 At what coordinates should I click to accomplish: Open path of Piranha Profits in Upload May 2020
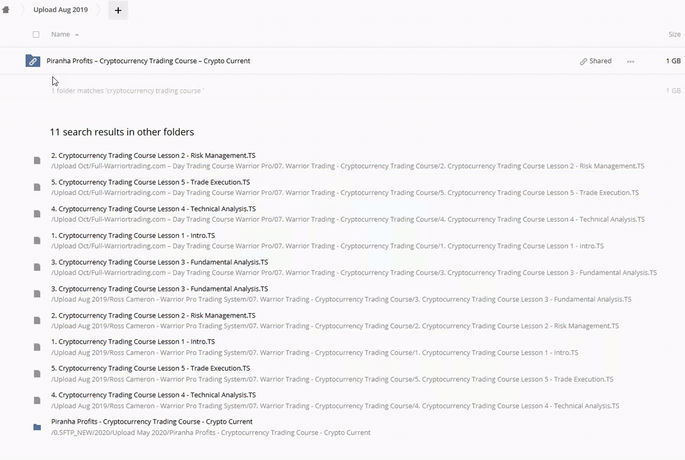211,433
